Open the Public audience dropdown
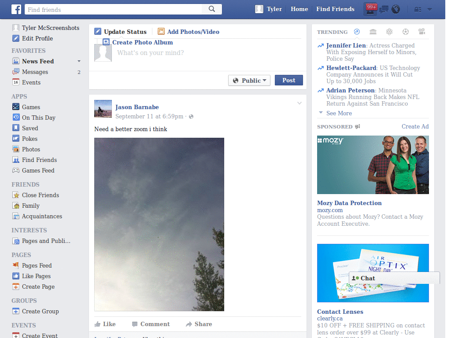 coord(249,80)
